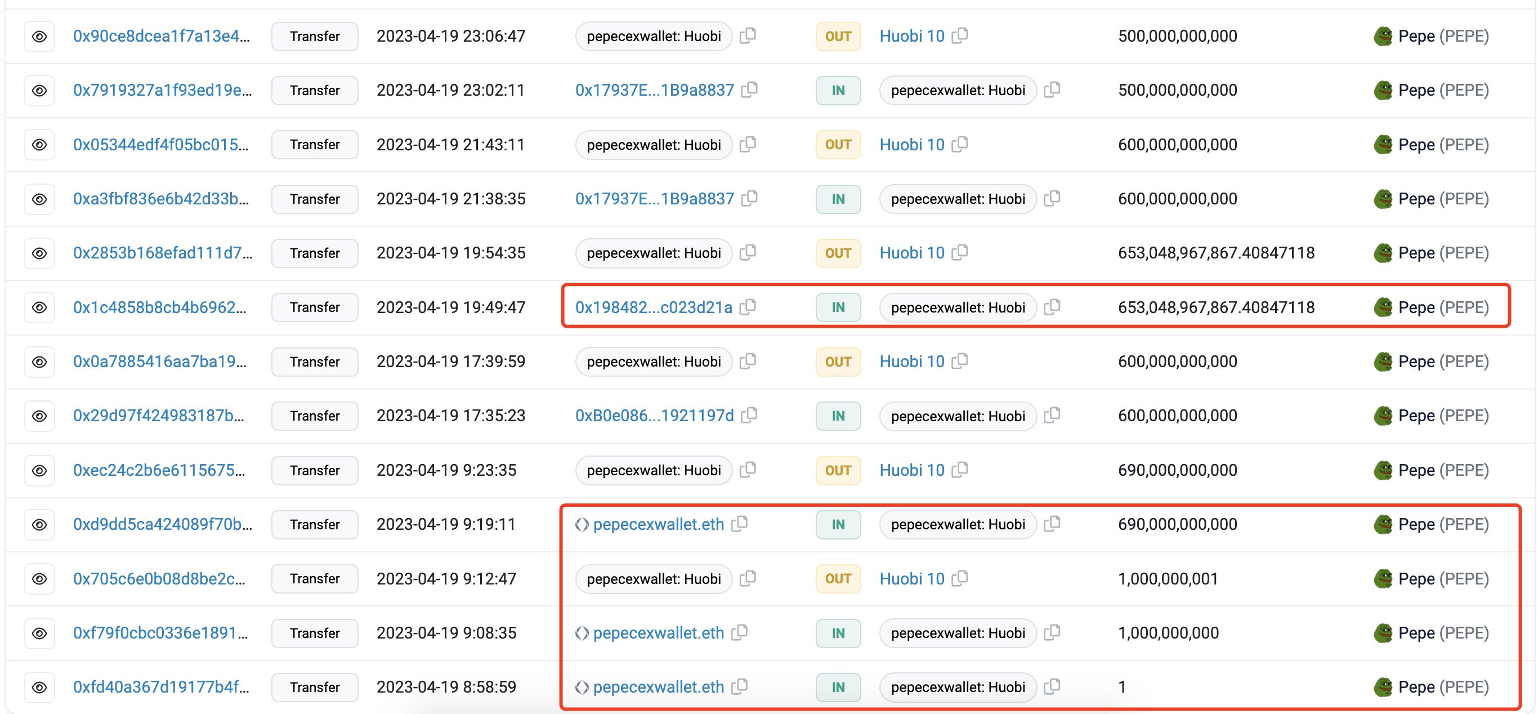Viewport: 1538px width, 714px height.
Task: Copy the 0x198482...c023d21a sender address
Action: [749, 307]
